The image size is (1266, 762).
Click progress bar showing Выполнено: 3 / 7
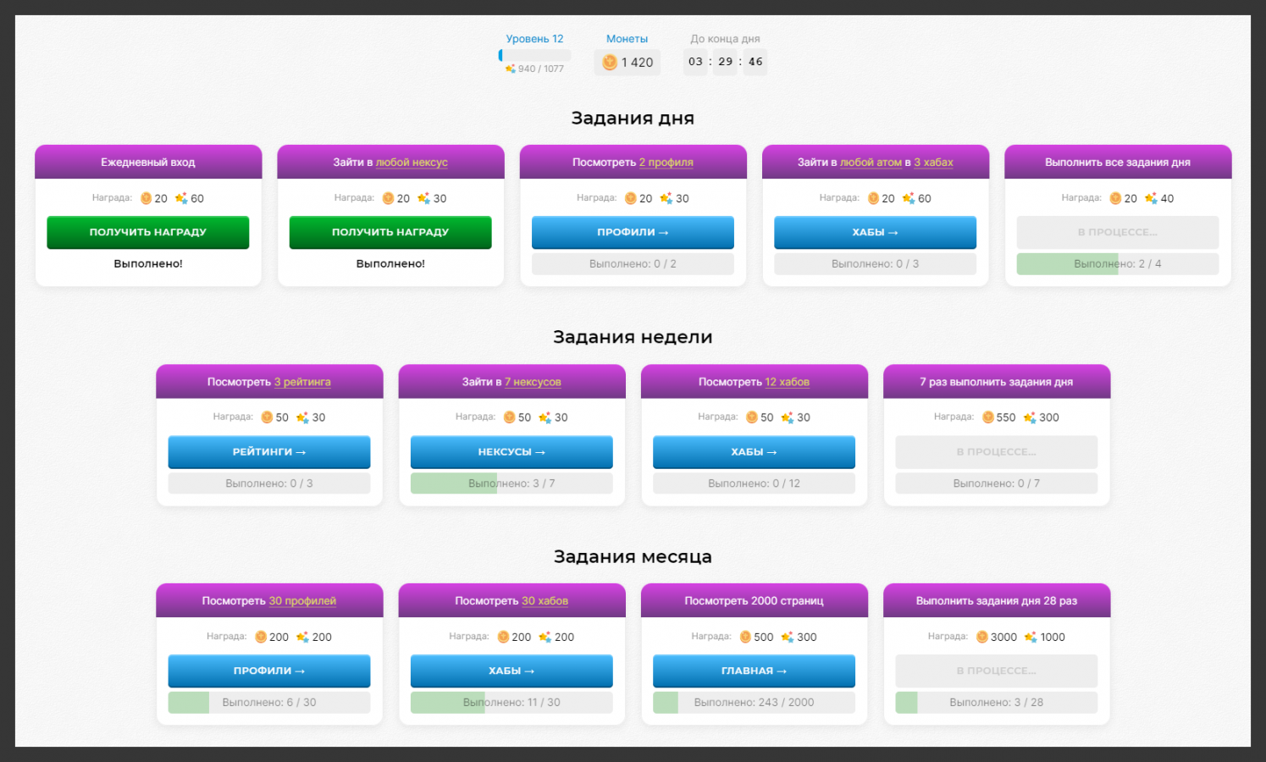coord(511,483)
